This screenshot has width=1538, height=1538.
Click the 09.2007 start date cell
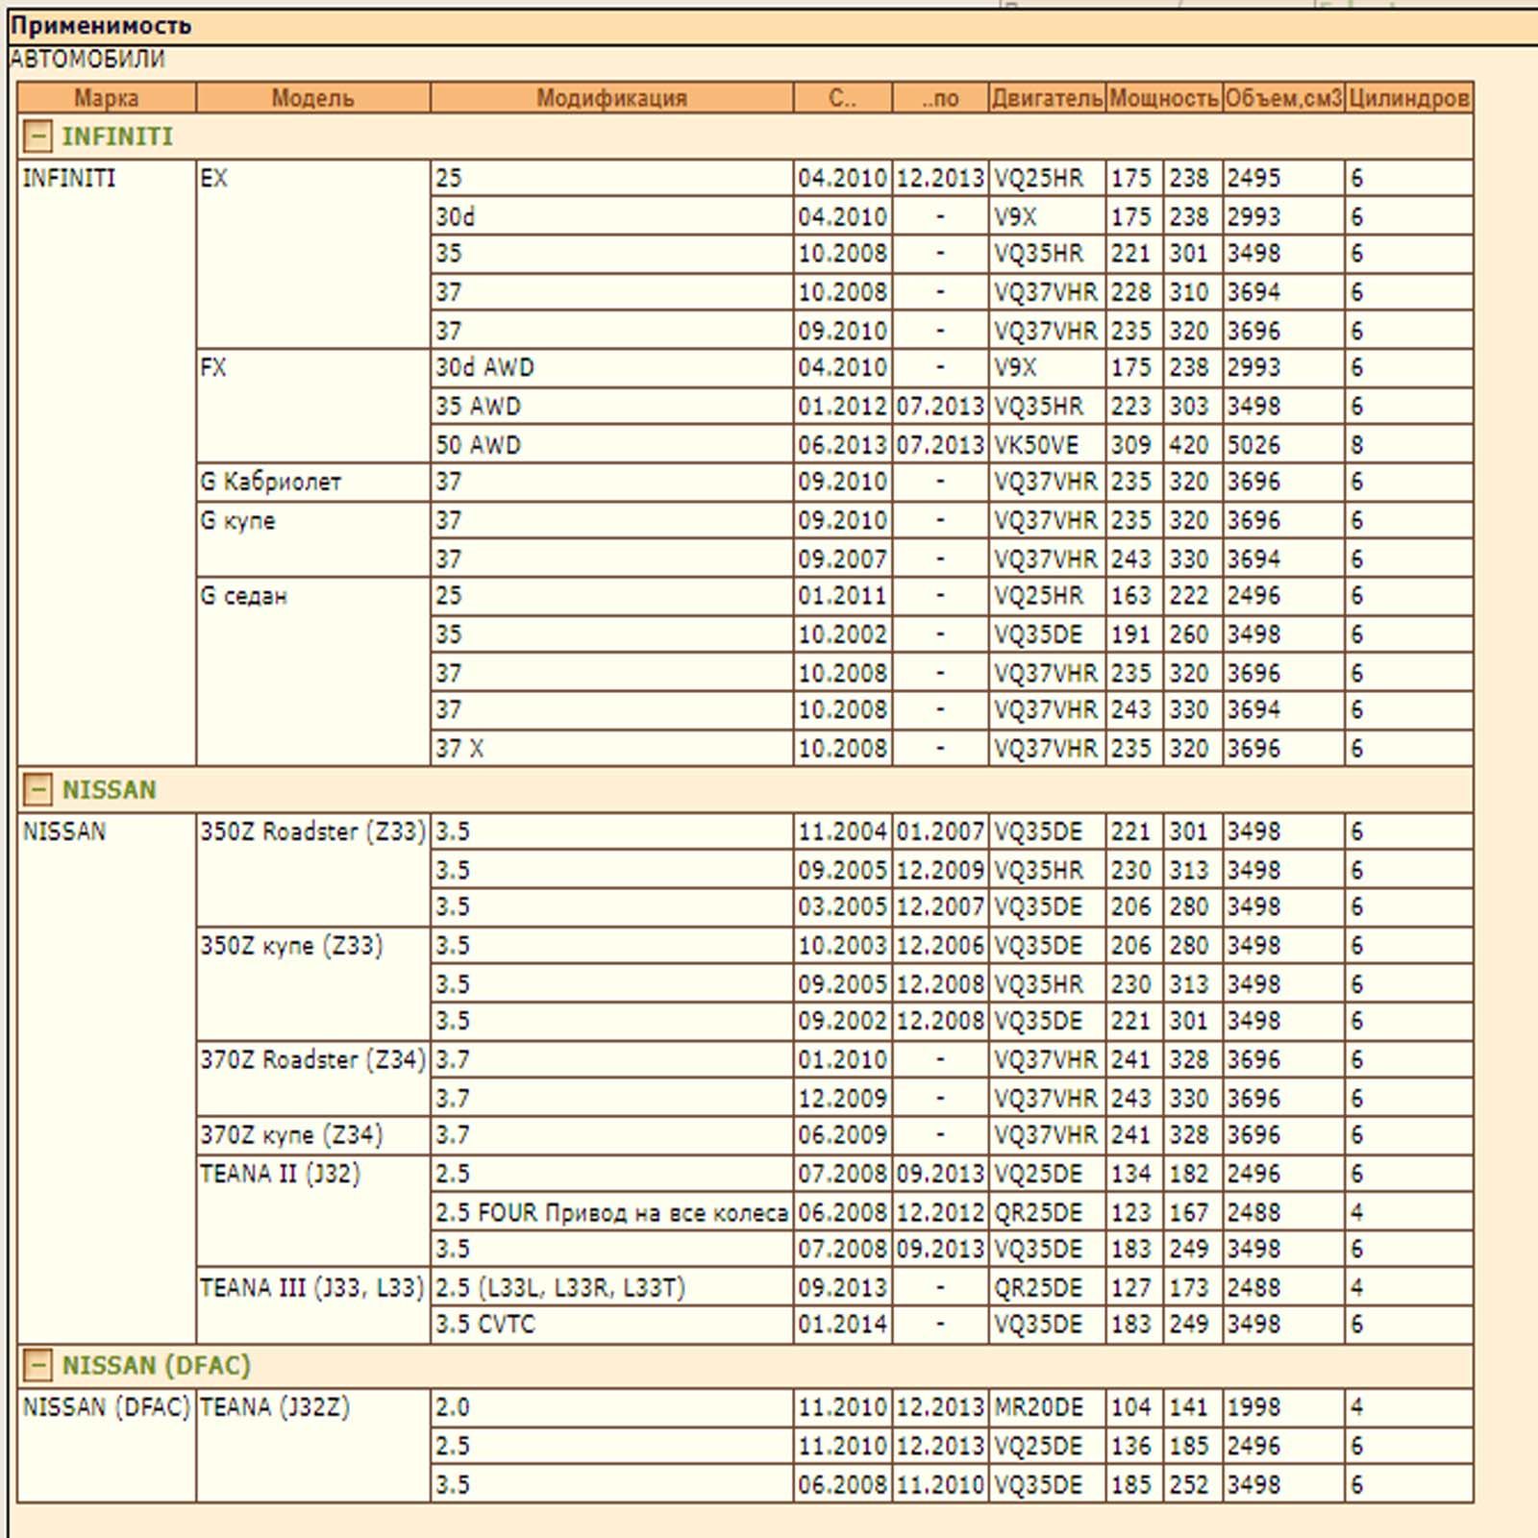point(842,558)
